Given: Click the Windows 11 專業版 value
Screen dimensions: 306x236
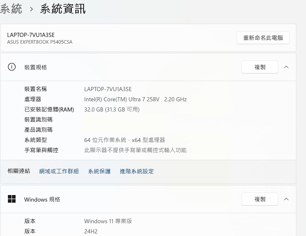Looking at the screenshot, I should [108, 221].
